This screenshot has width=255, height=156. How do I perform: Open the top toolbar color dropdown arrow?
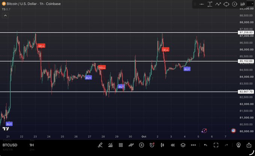coord(252,4)
